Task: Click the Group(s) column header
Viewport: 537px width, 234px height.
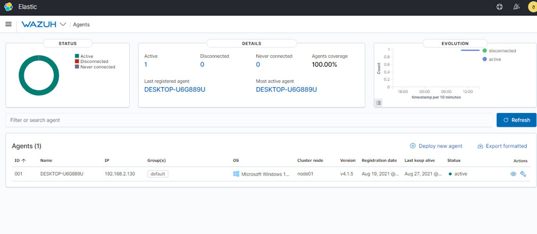Action: (x=156, y=160)
